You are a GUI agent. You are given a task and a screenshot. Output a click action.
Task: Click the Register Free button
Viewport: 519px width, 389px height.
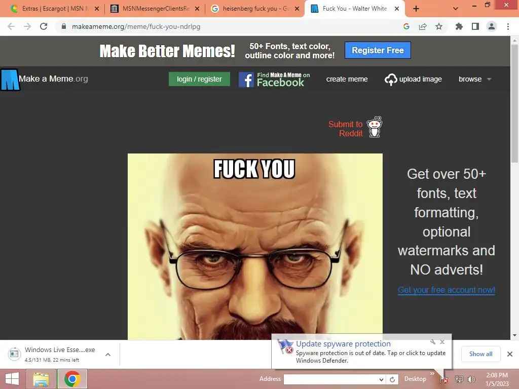378,50
